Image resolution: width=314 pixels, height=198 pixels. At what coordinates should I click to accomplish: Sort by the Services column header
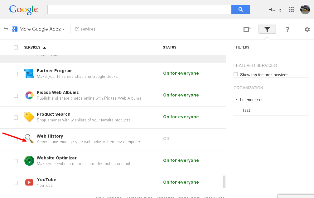click(x=32, y=47)
